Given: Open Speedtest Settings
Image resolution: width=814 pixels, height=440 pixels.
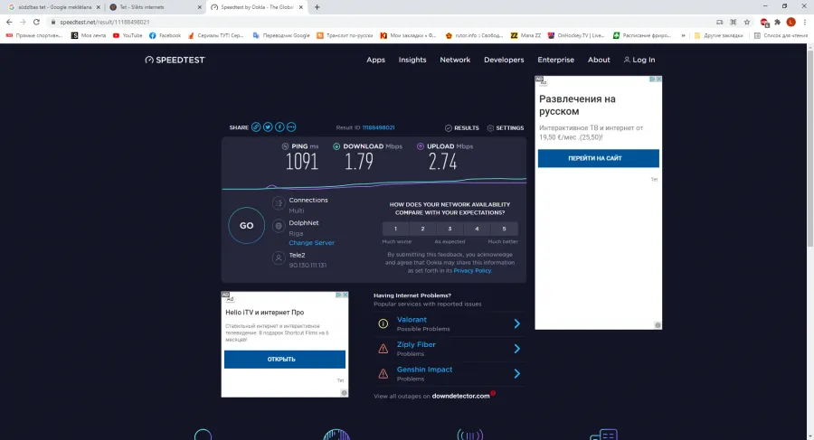Looking at the screenshot, I should coord(505,127).
